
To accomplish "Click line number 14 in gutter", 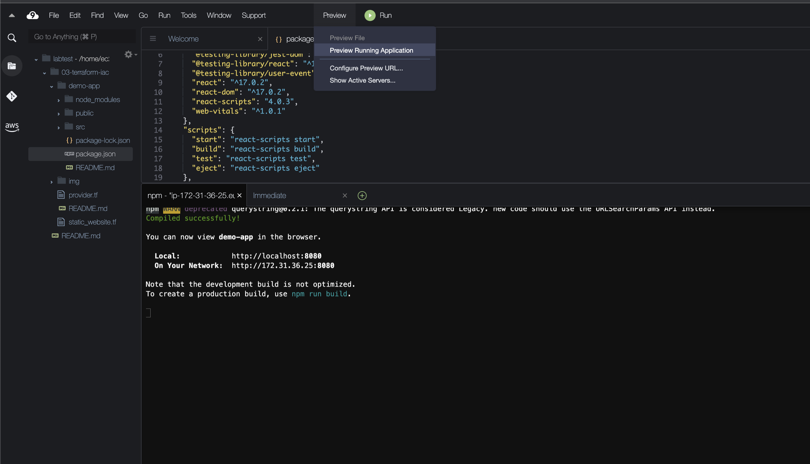I will tap(158, 130).
